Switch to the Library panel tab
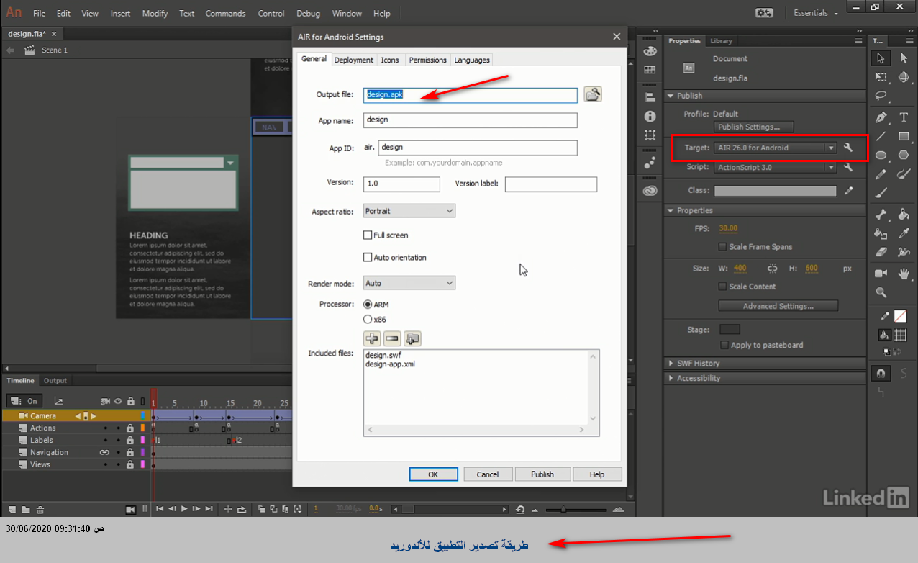918x563 pixels. 721,41
